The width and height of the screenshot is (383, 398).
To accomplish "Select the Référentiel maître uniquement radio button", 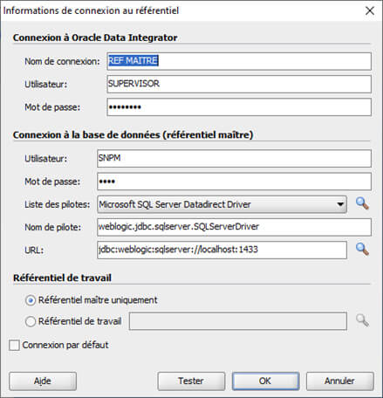I will pos(31,300).
